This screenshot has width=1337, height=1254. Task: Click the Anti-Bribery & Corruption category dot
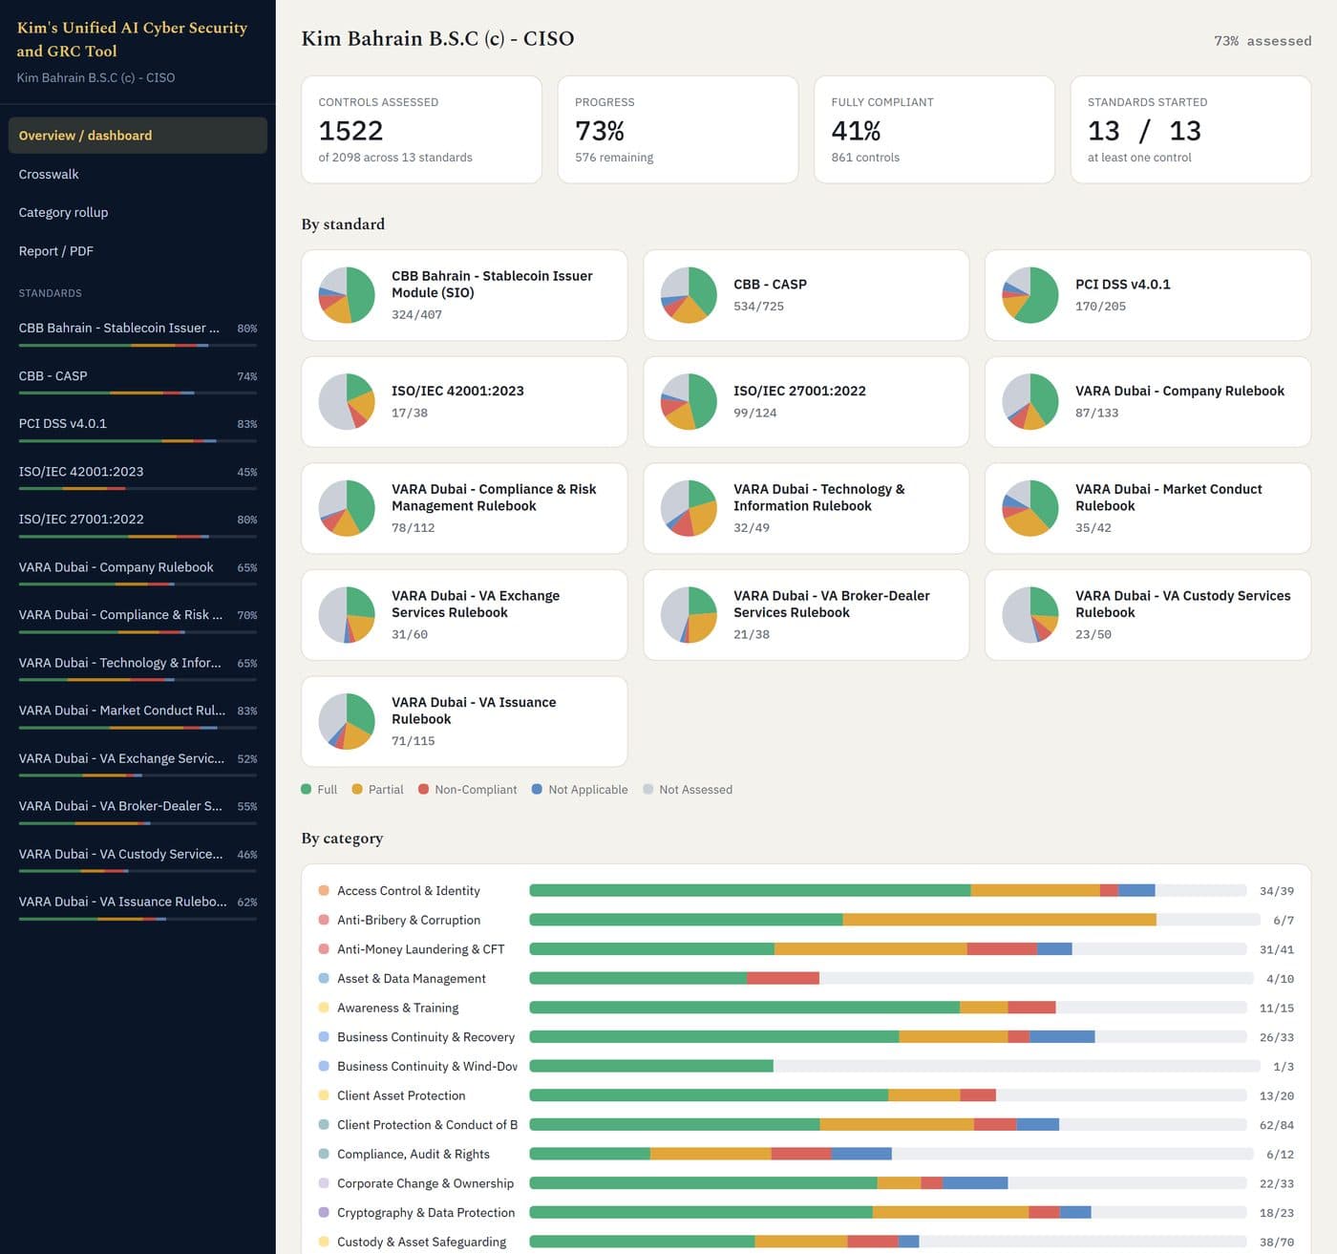click(324, 920)
